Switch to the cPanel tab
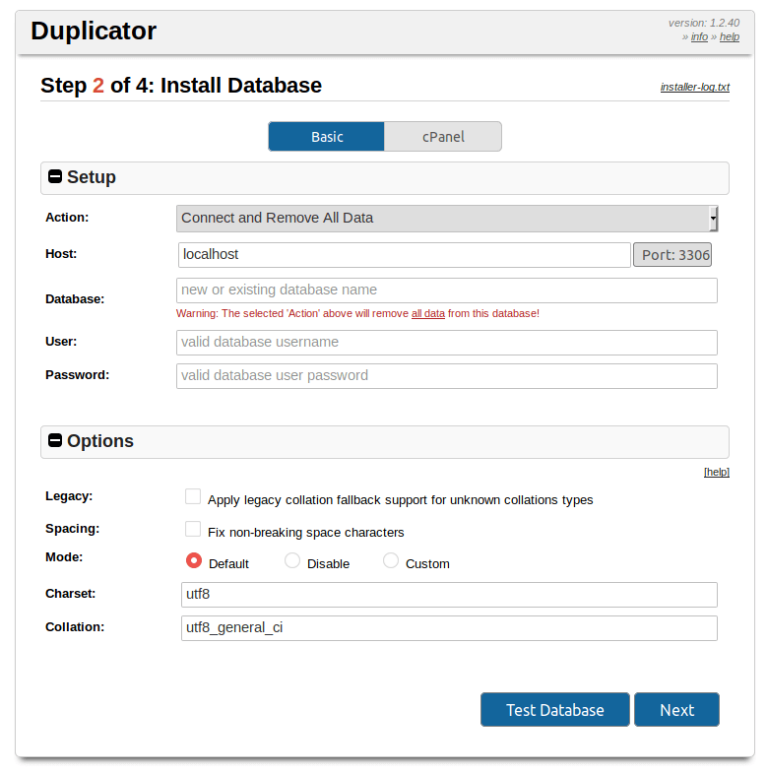The image size is (767, 775). pyautogui.click(x=443, y=137)
